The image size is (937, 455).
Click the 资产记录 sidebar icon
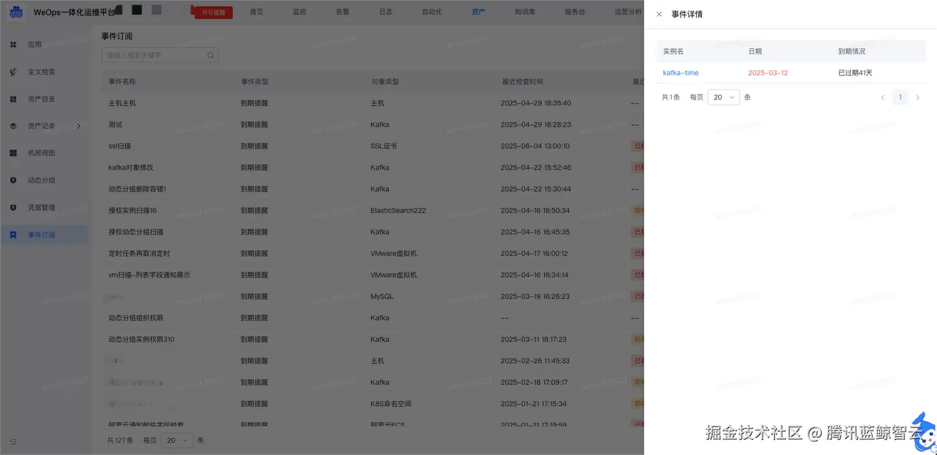(13, 126)
